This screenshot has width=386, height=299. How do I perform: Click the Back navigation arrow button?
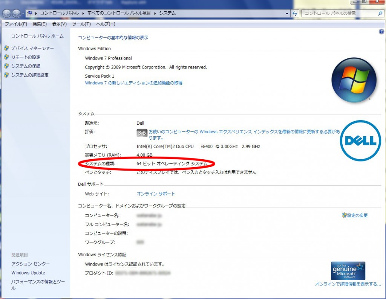click(7, 13)
